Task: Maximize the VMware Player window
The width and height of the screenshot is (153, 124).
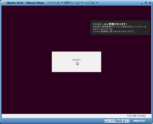Action: point(146,3)
